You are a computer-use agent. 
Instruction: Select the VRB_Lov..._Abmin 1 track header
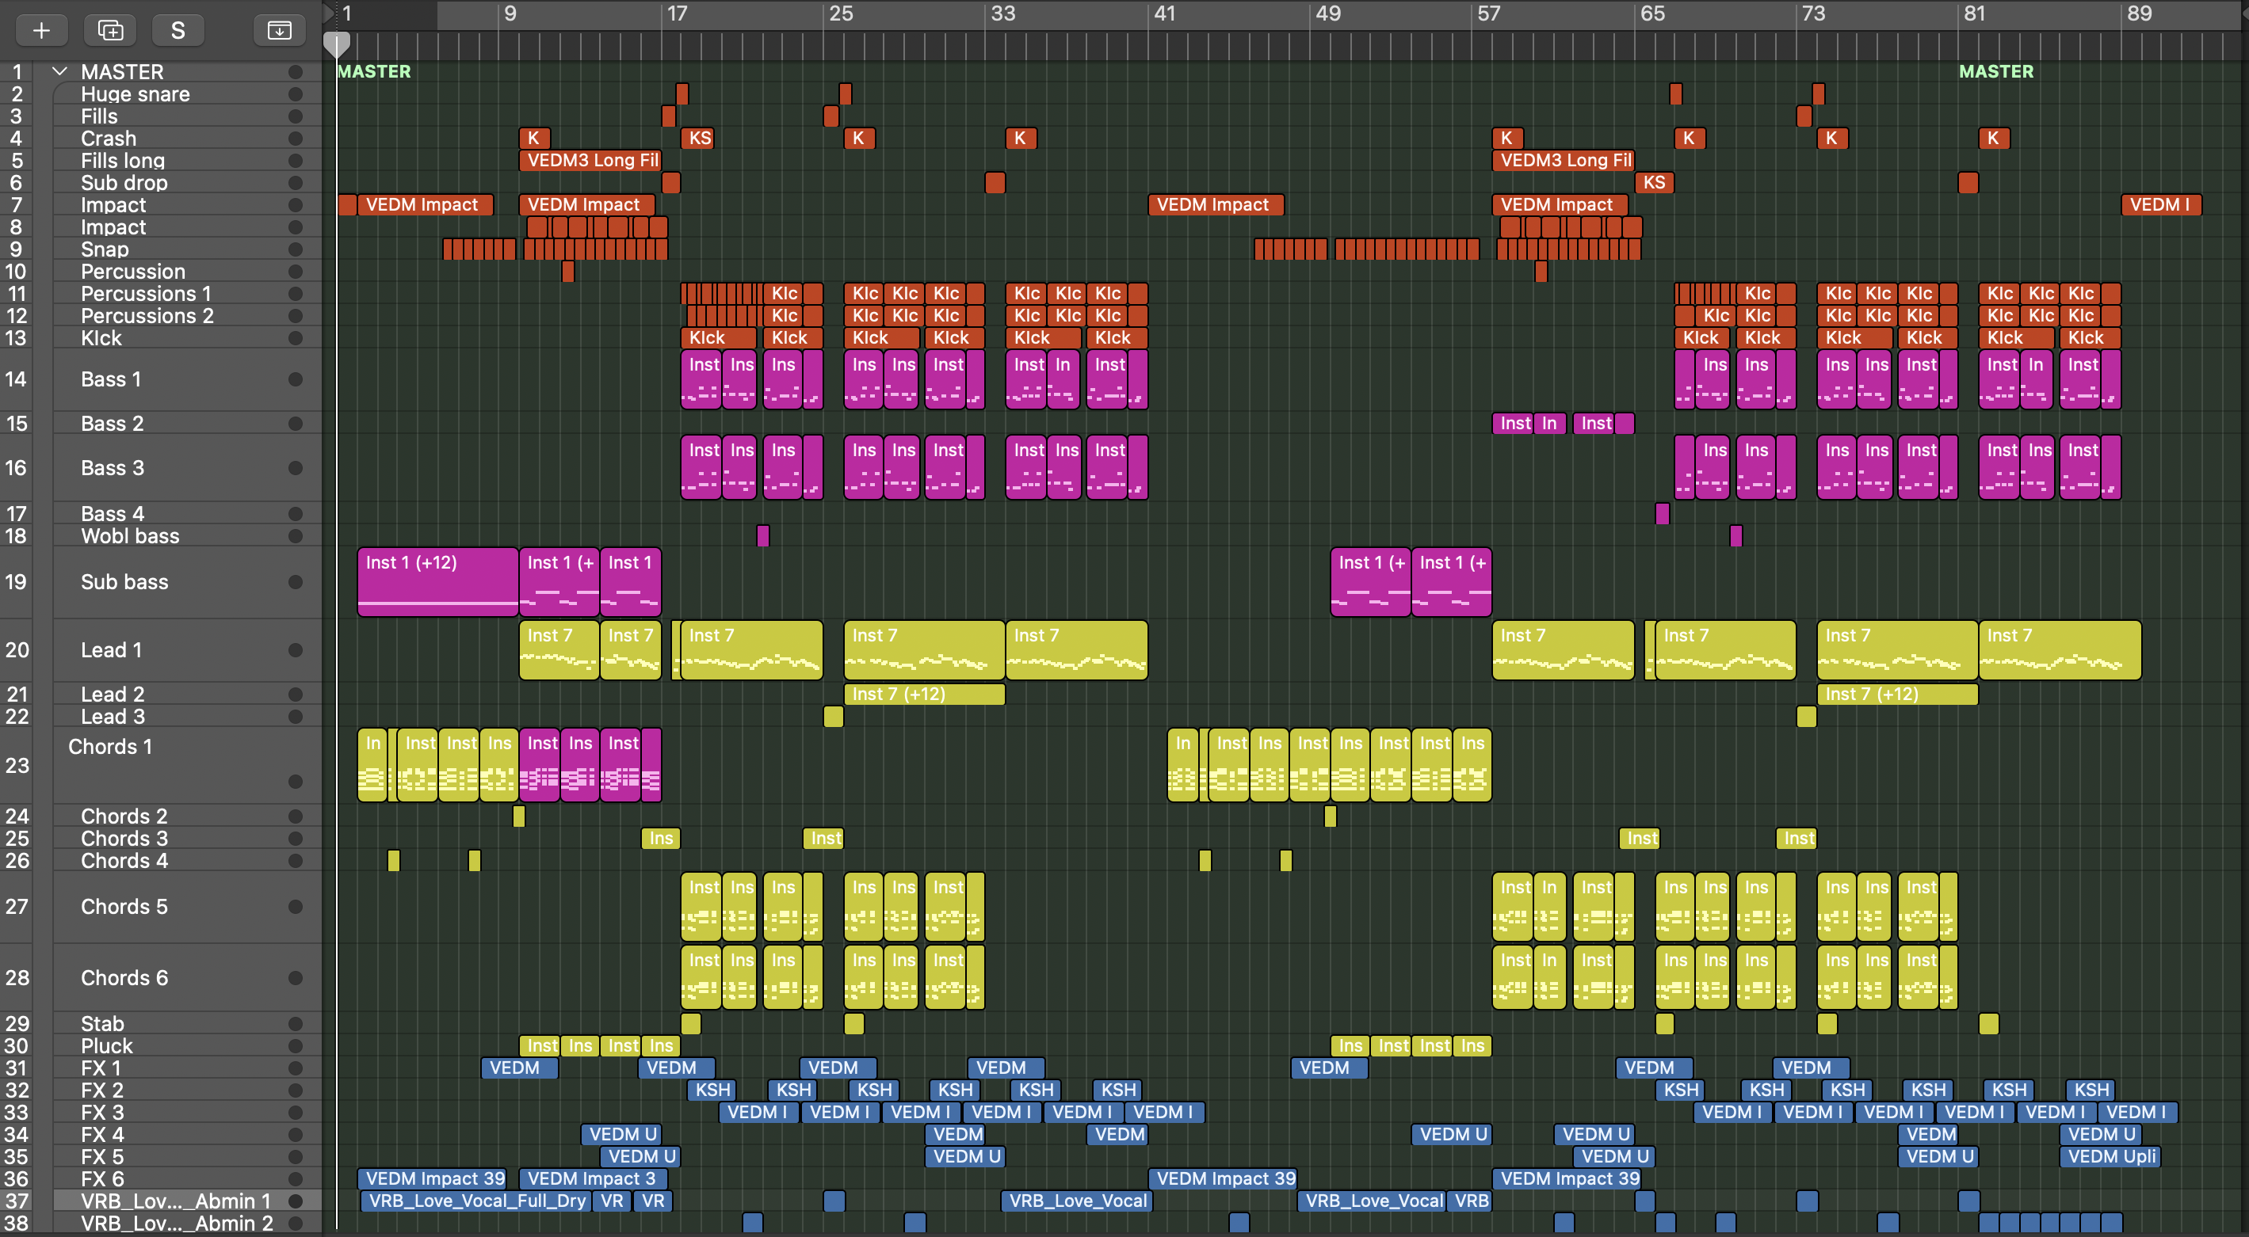pyautogui.click(x=174, y=1201)
